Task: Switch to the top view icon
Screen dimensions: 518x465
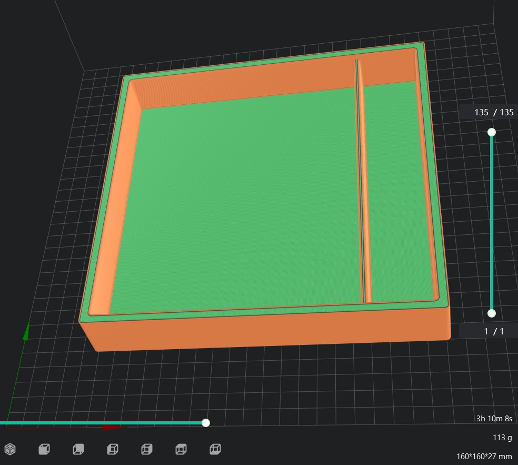Action: [x=44, y=449]
